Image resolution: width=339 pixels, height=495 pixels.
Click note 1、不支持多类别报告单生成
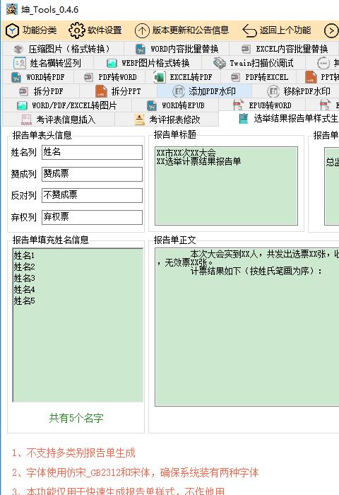(x=73, y=453)
